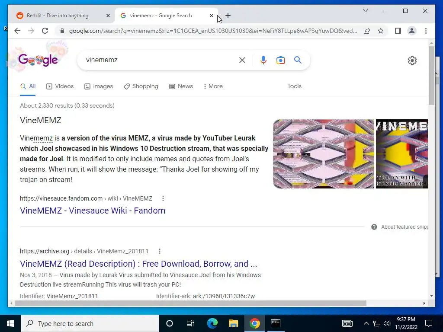Image resolution: width=443 pixels, height=332 pixels.
Task: Click the Google doodle logo
Action: [x=38, y=60]
